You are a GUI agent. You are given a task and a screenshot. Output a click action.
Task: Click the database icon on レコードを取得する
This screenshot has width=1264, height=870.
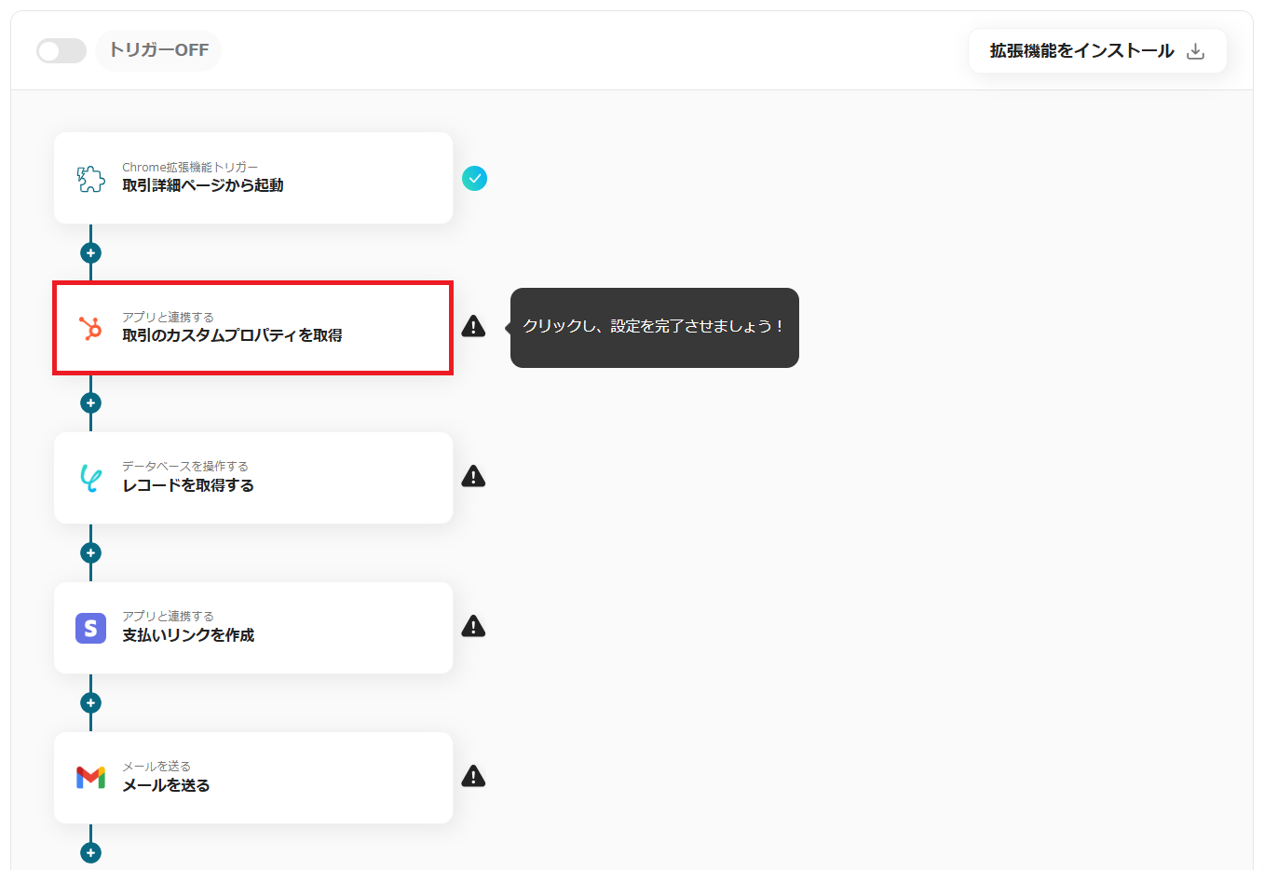pyautogui.click(x=90, y=478)
